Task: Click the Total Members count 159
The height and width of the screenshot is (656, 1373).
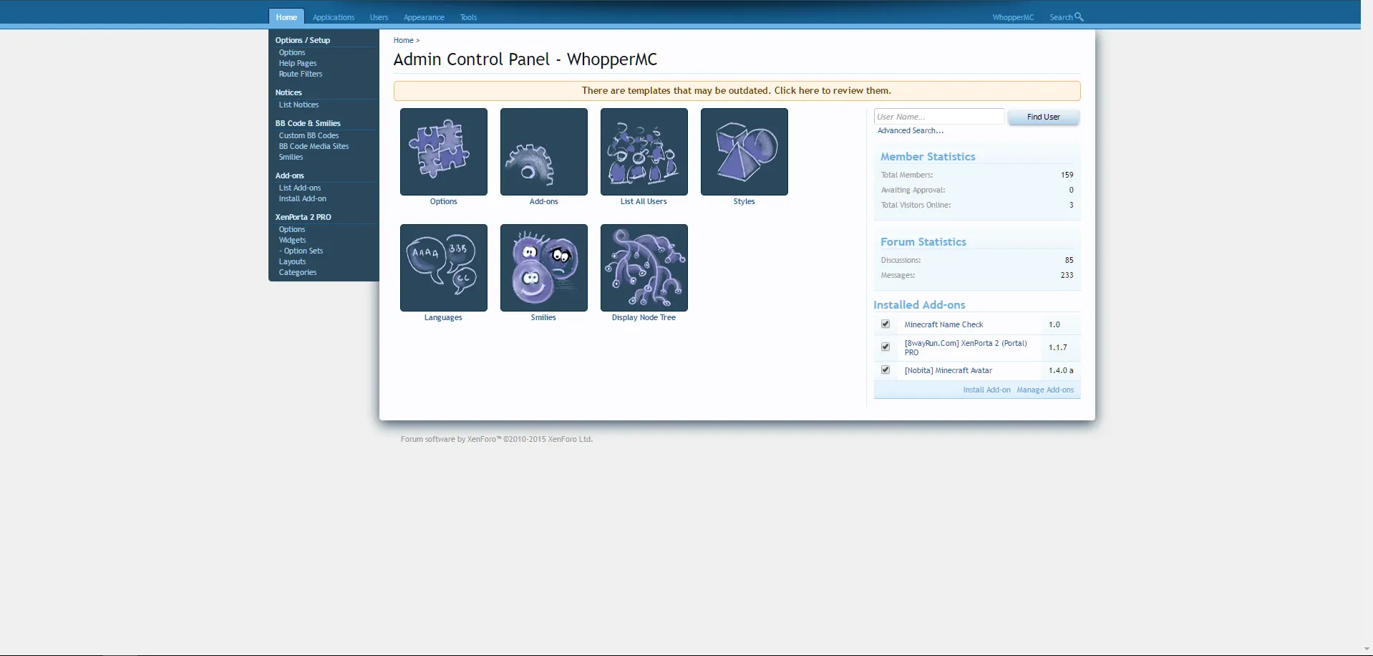Action: [x=1067, y=175]
